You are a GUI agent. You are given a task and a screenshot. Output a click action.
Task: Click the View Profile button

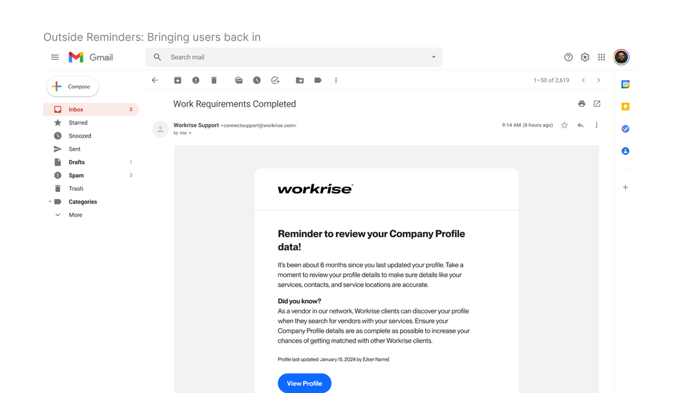pyautogui.click(x=304, y=383)
